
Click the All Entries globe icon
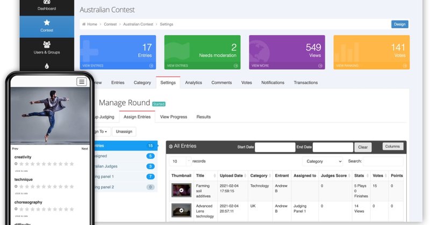click(x=171, y=147)
